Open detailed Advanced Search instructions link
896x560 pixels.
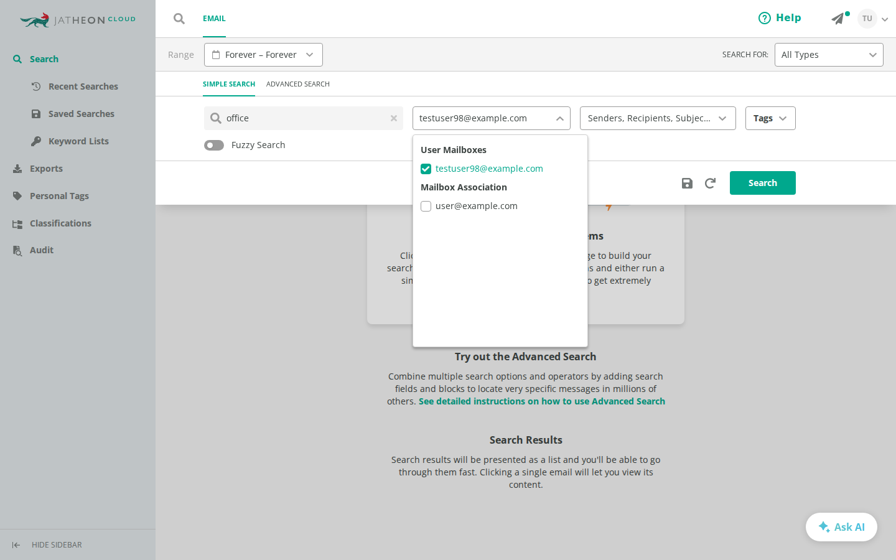tap(542, 401)
